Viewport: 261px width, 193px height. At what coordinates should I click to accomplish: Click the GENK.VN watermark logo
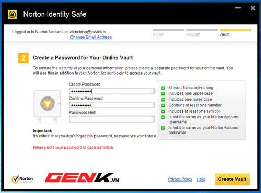click(x=82, y=177)
